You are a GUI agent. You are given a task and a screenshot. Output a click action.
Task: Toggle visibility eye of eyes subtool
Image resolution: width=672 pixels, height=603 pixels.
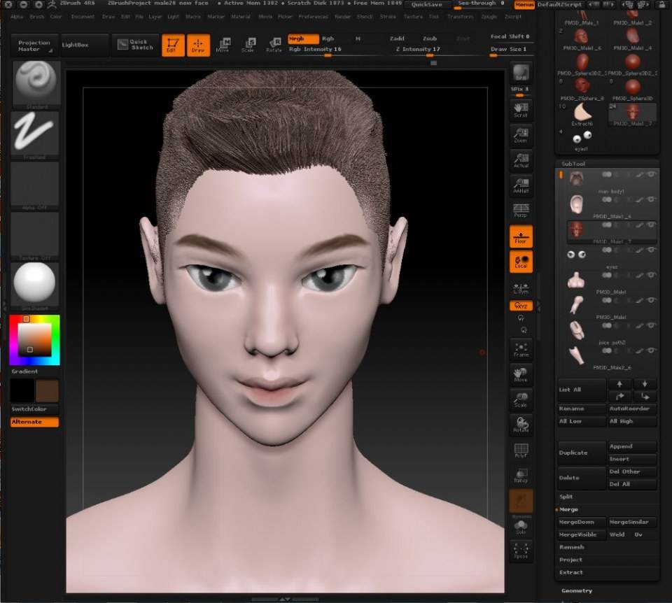coord(652,250)
